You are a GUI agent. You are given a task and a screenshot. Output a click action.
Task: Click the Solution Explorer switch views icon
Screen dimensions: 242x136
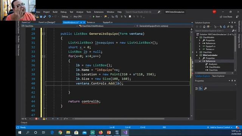point(208,27)
